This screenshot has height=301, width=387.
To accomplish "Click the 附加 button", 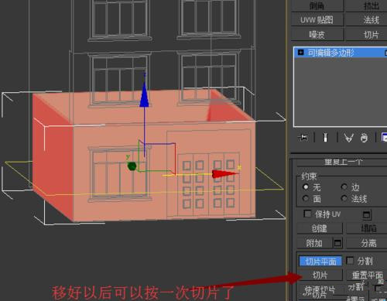I will pyautogui.click(x=315, y=243).
